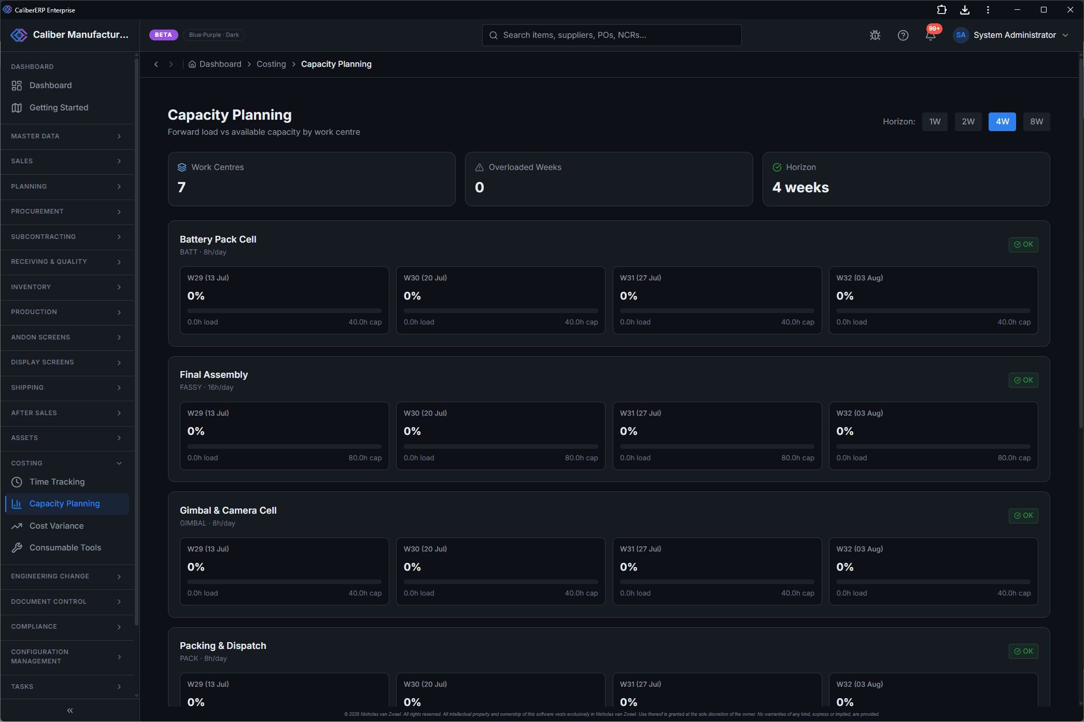Click the Dashboard grid icon in sidebar
Image resolution: width=1084 pixels, height=722 pixels.
pyautogui.click(x=17, y=86)
